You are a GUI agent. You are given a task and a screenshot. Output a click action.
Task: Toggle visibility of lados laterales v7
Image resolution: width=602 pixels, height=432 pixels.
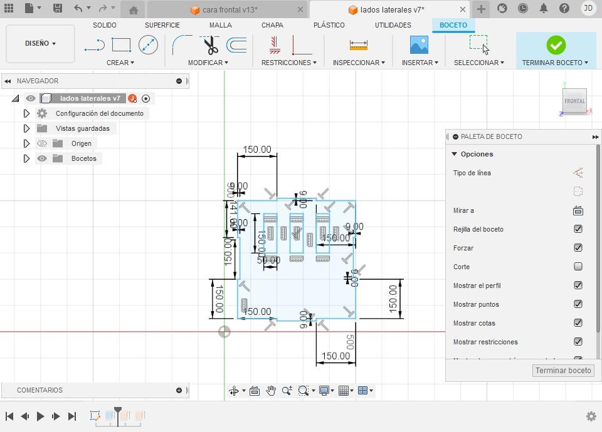pos(30,98)
